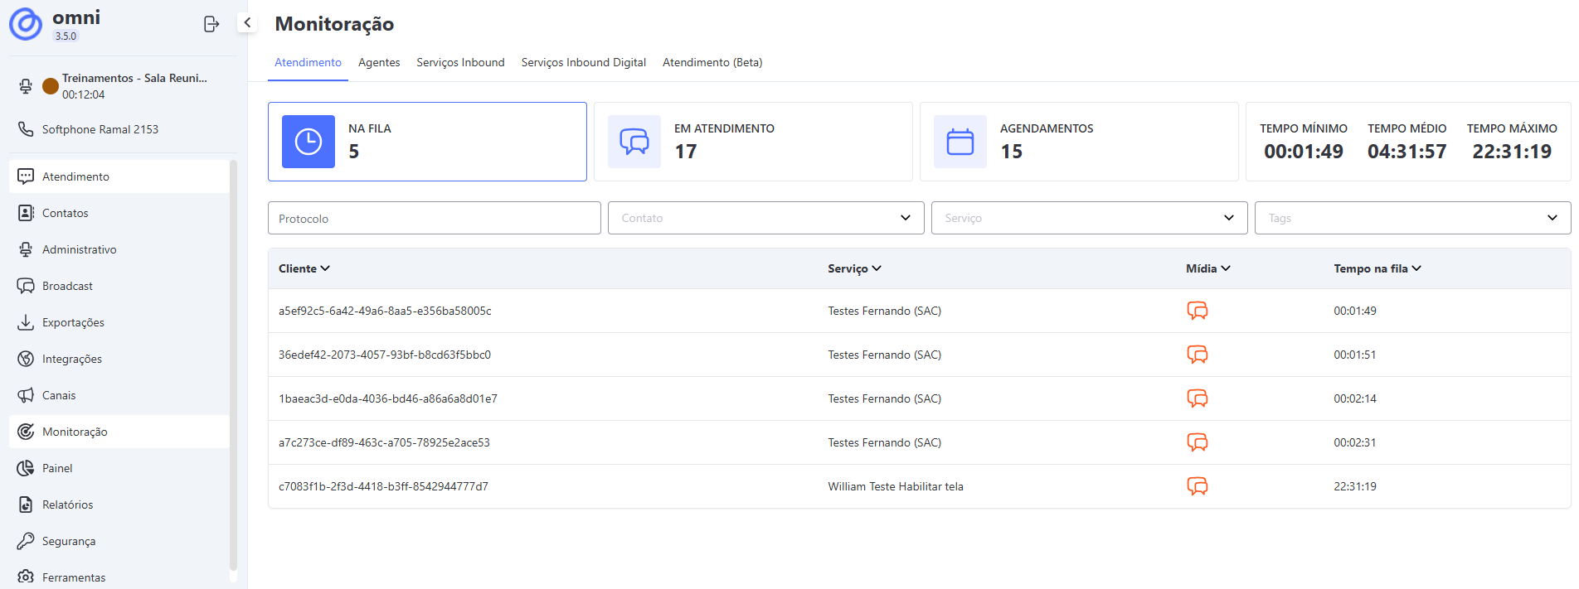1579x589 pixels.
Task: Click William Teste Habilitar tela service cell
Action: click(x=896, y=486)
